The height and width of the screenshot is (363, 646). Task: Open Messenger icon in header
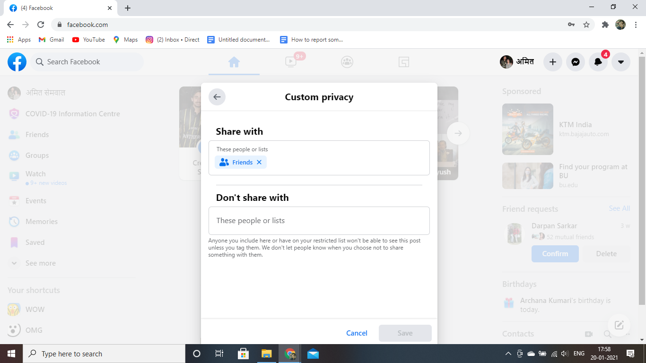click(x=576, y=62)
